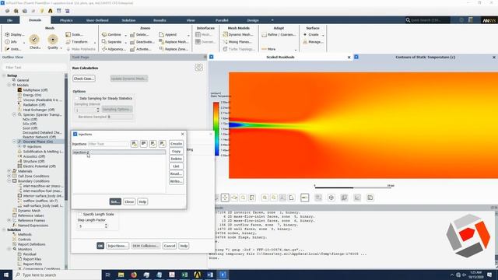This screenshot has width=498, height=280.
Task: Click the fourth injections list deselect icon
Action: [x=163, y=144]
